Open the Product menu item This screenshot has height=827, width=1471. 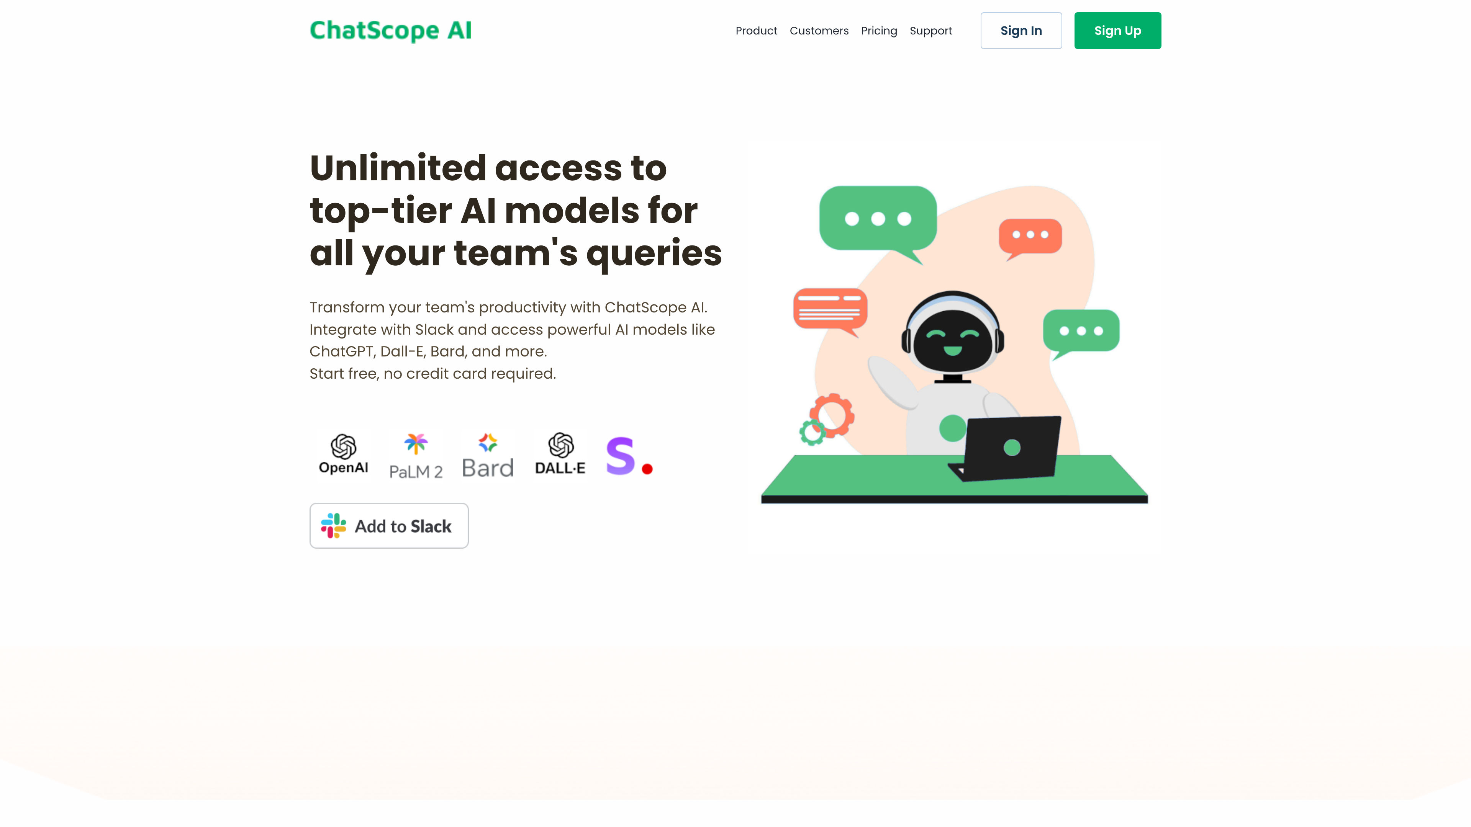757,30
